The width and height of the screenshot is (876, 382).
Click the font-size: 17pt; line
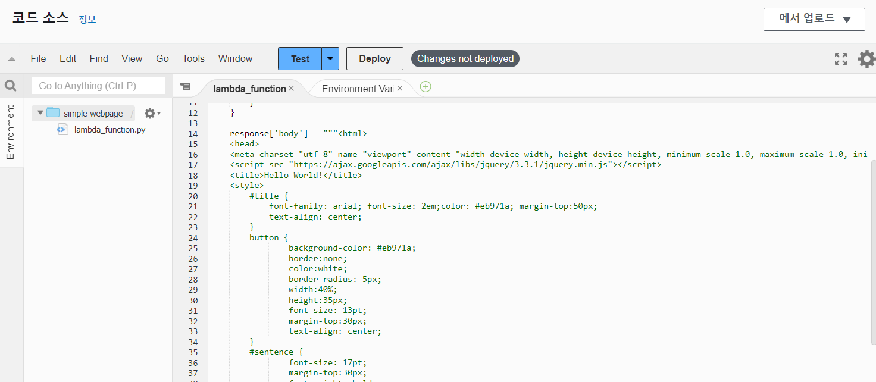coord(327,362)
